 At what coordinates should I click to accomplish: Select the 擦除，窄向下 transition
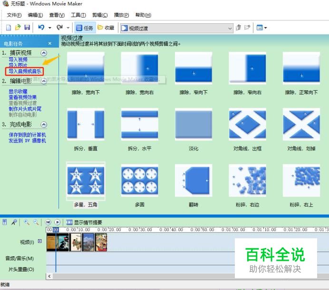194,68
